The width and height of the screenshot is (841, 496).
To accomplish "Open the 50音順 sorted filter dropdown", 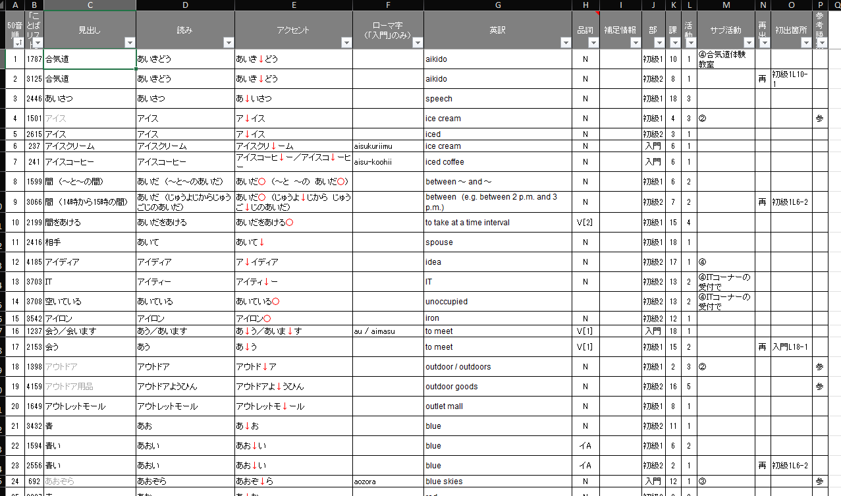I will (18, 43).
